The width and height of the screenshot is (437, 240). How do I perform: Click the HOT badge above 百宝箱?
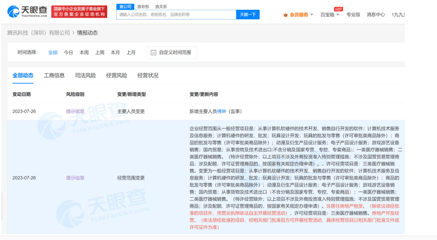(338, 9)
